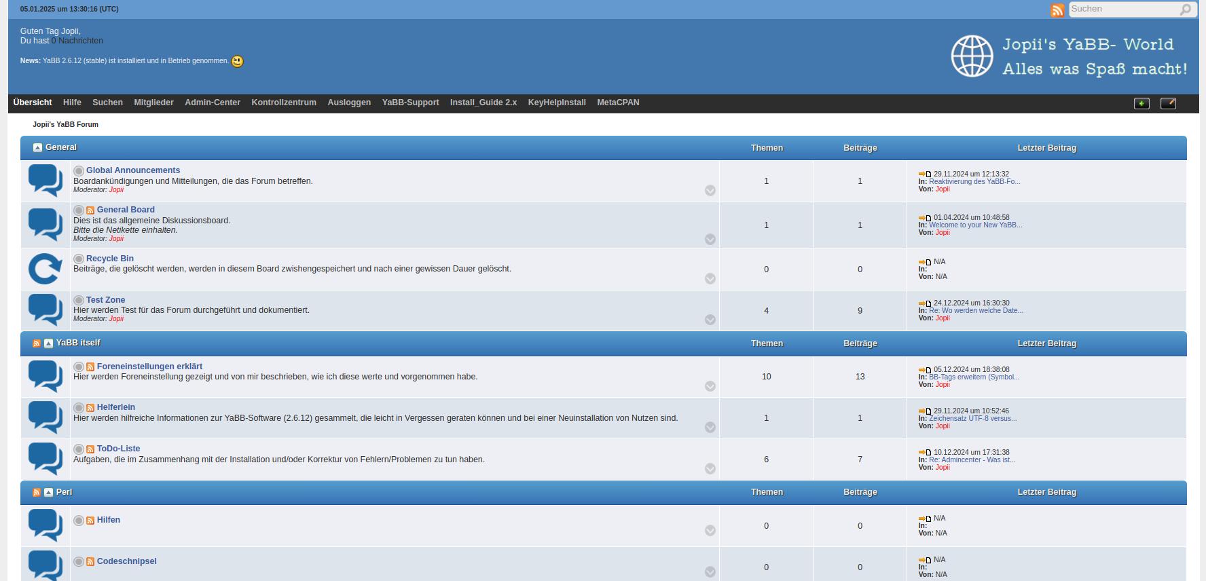Viewport: 1206px width, 581px height.
Task: Open the RSS feed icon for General Board
Action: coord(90,210)
